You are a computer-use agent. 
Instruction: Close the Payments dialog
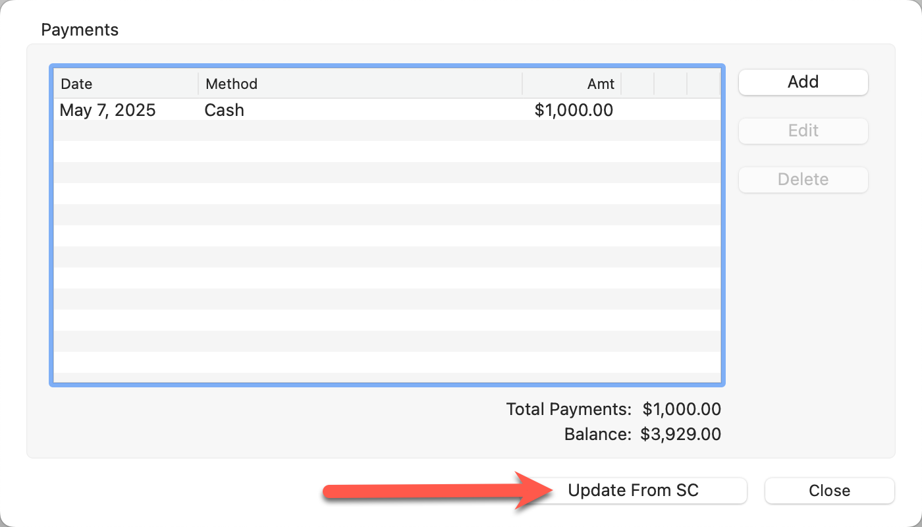pos(829,491)
